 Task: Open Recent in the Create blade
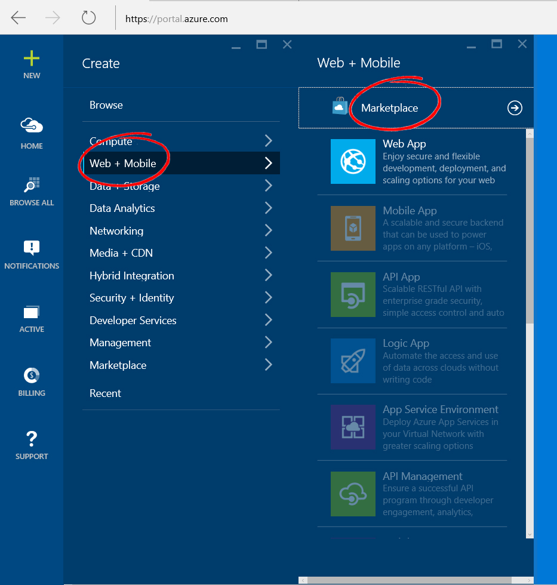point(105,393)
